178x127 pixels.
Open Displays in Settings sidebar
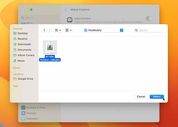pos(29,113)
